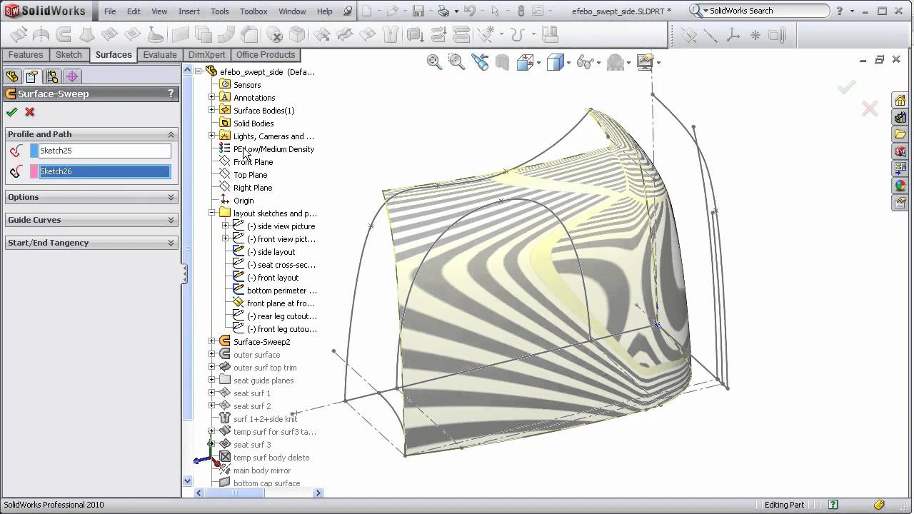The image size is (914, 514).
Task: Open the Display Style dropdown arrow
Action: pyautogui.click(x=568, y=63)
